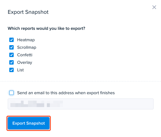Click the blurred email address text

tap(36, 104)
